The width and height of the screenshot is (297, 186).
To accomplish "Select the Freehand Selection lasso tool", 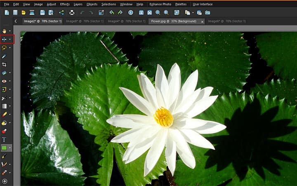I will 4,48.
